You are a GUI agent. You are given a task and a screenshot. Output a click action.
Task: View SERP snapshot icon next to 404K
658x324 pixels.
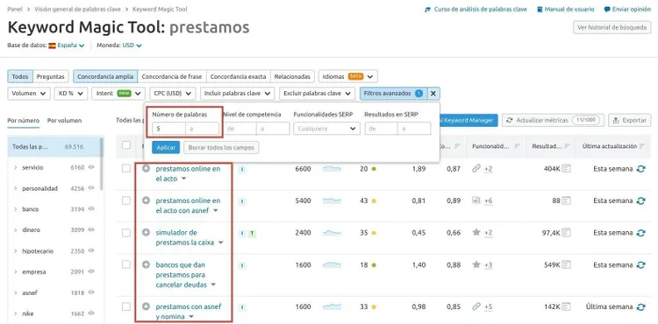point(567,169)
